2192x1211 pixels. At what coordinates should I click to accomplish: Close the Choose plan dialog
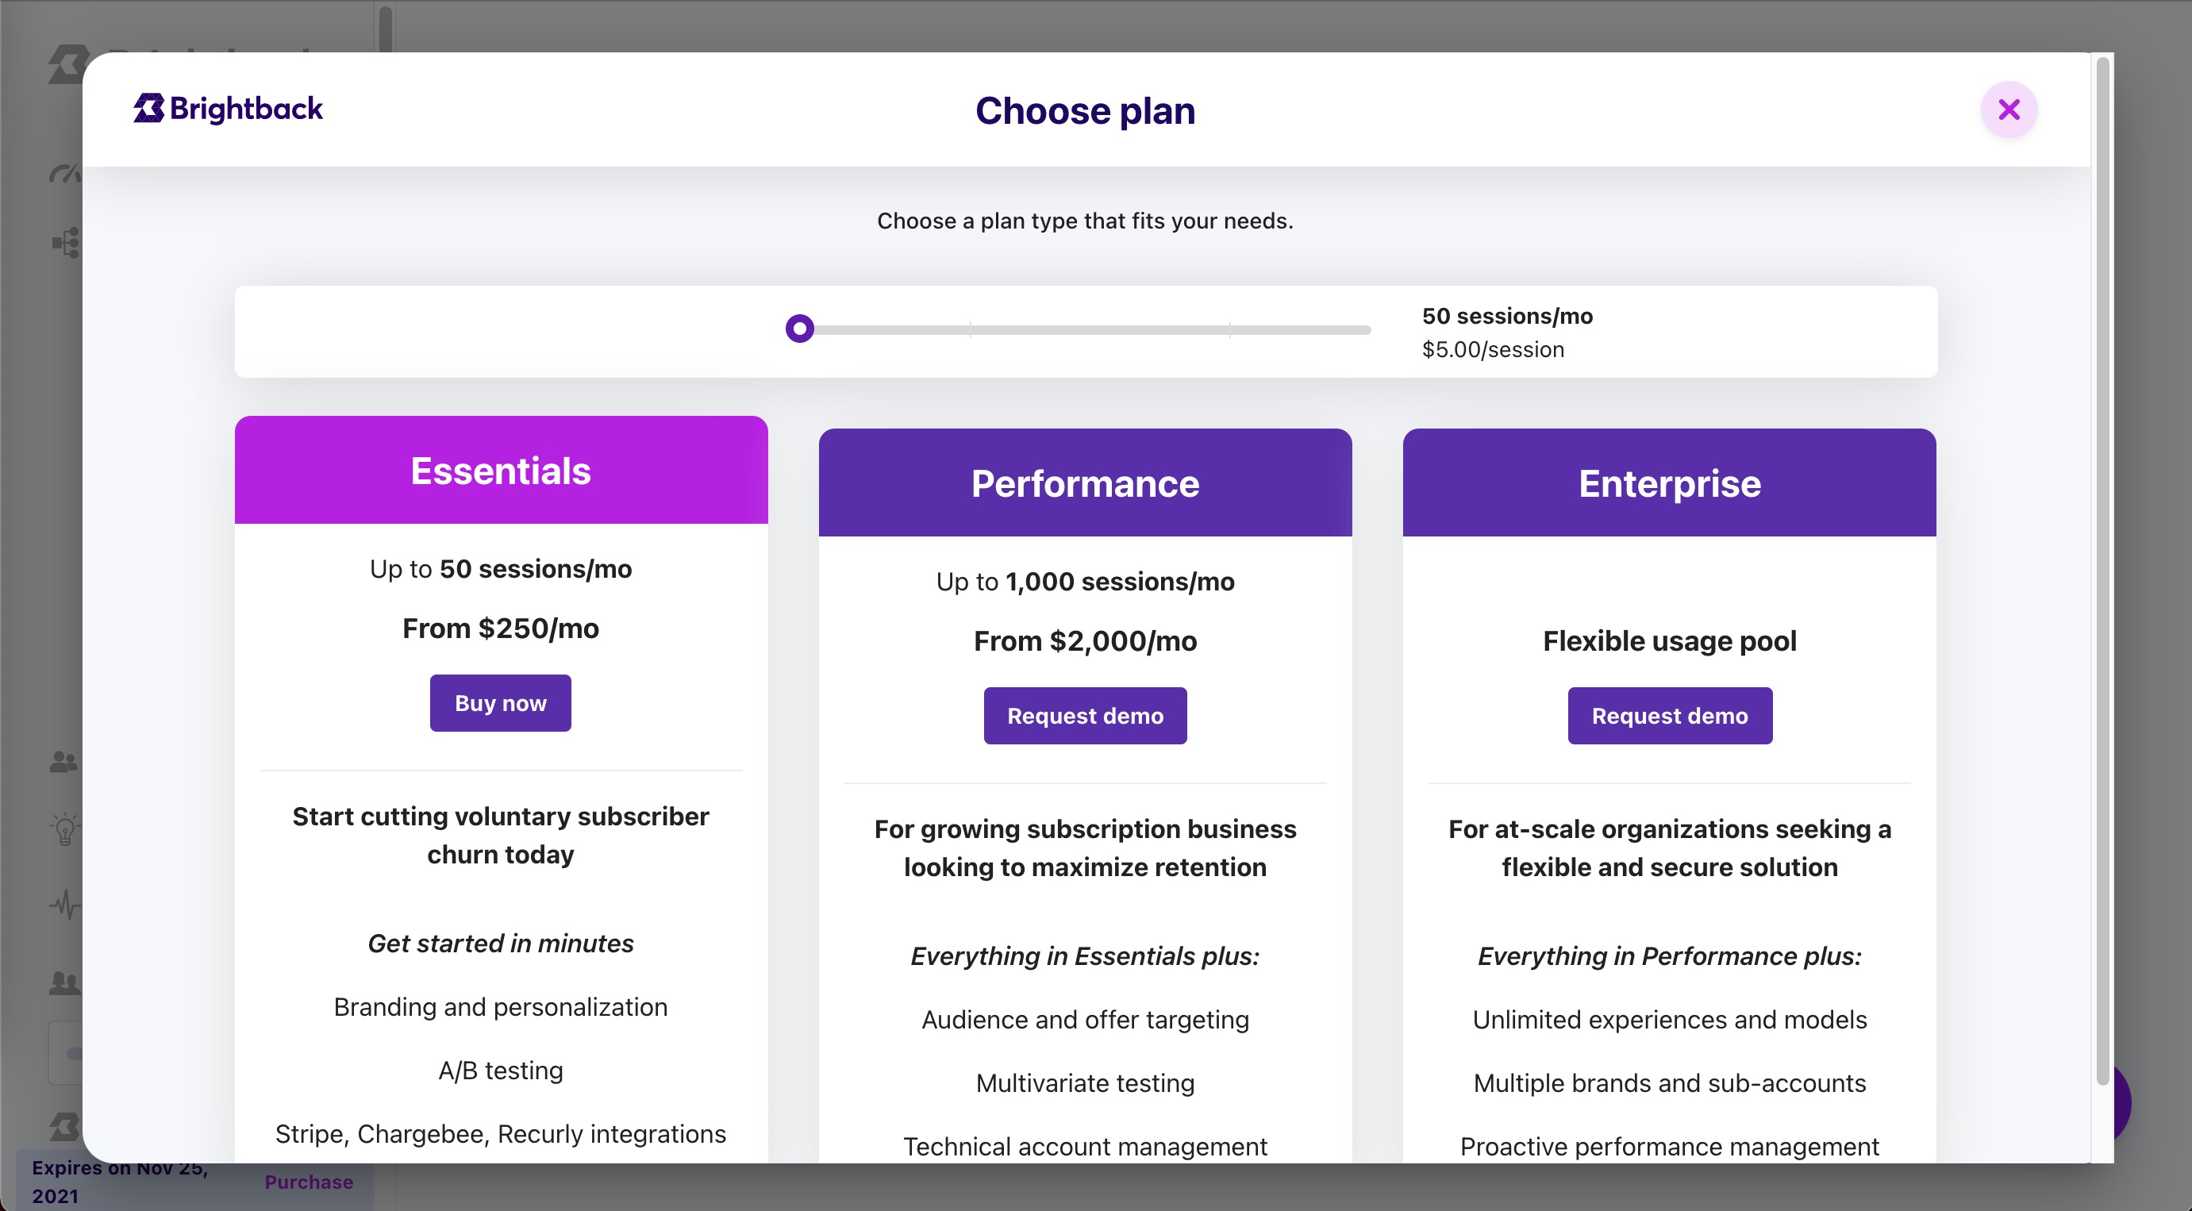[2009, 109]
